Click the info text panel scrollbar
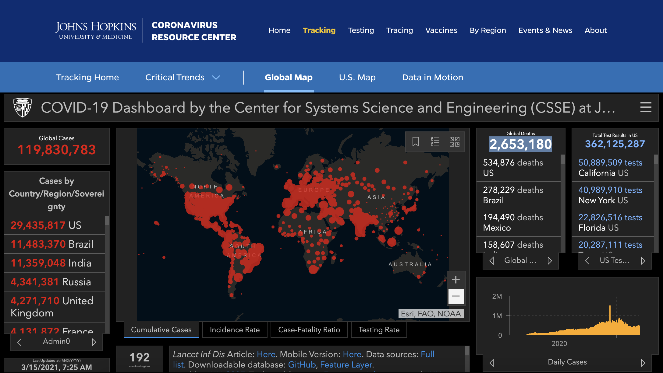The width and height of the screenshot is (663, 373). [x=467, y=351]
